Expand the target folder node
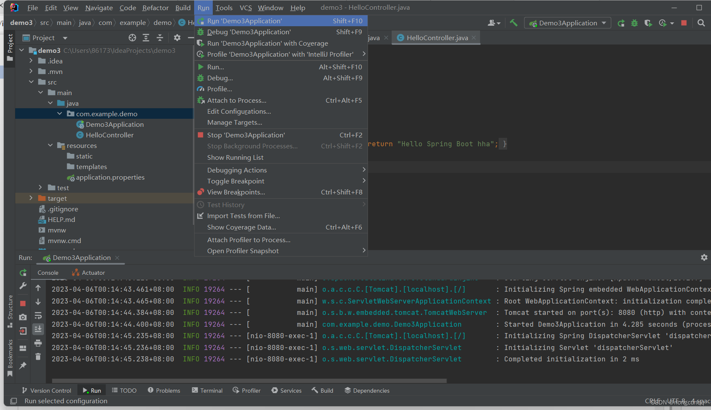Viewport: 711px width, 410px height. 31,198
